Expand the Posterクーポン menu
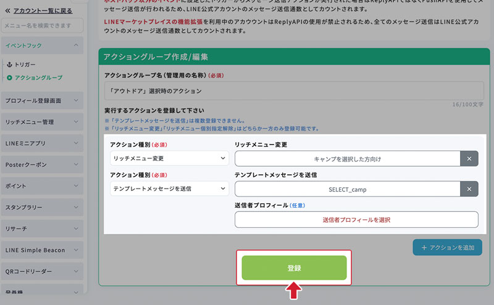494x305 pixels. click(x=42, y=165)
